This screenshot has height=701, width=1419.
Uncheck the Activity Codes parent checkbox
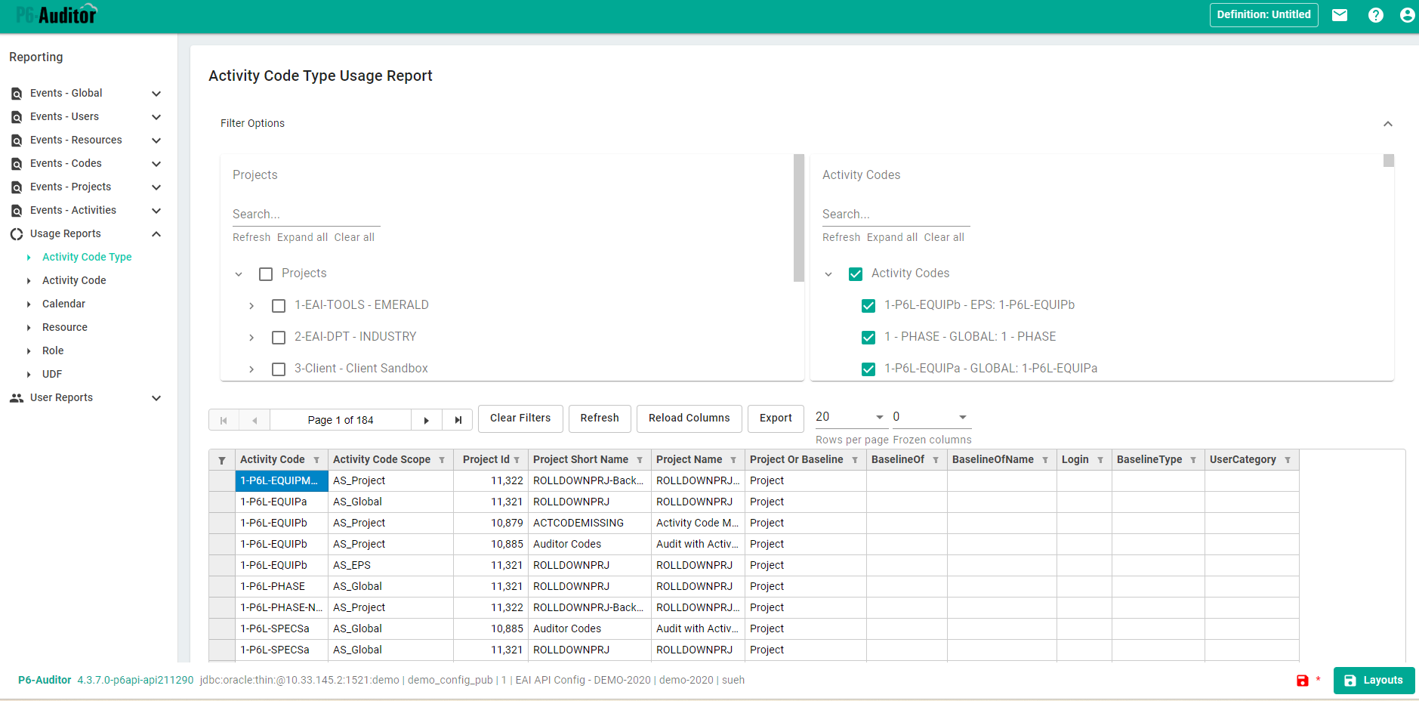click(x=856, y=273)
